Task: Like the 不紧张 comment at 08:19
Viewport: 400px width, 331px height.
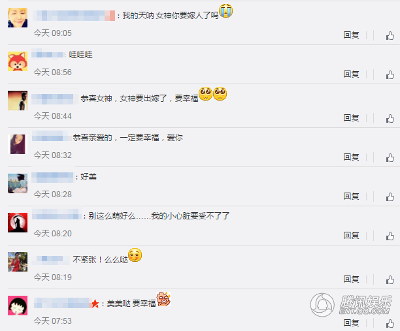Action: tap(390, 280)
